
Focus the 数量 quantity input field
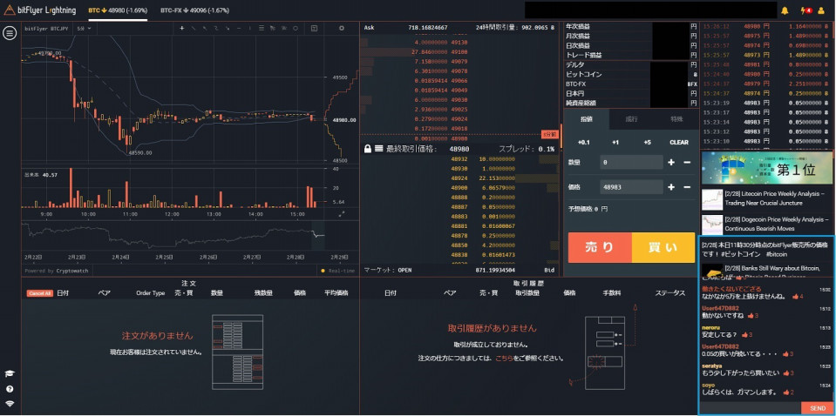[x=631, y=162]
